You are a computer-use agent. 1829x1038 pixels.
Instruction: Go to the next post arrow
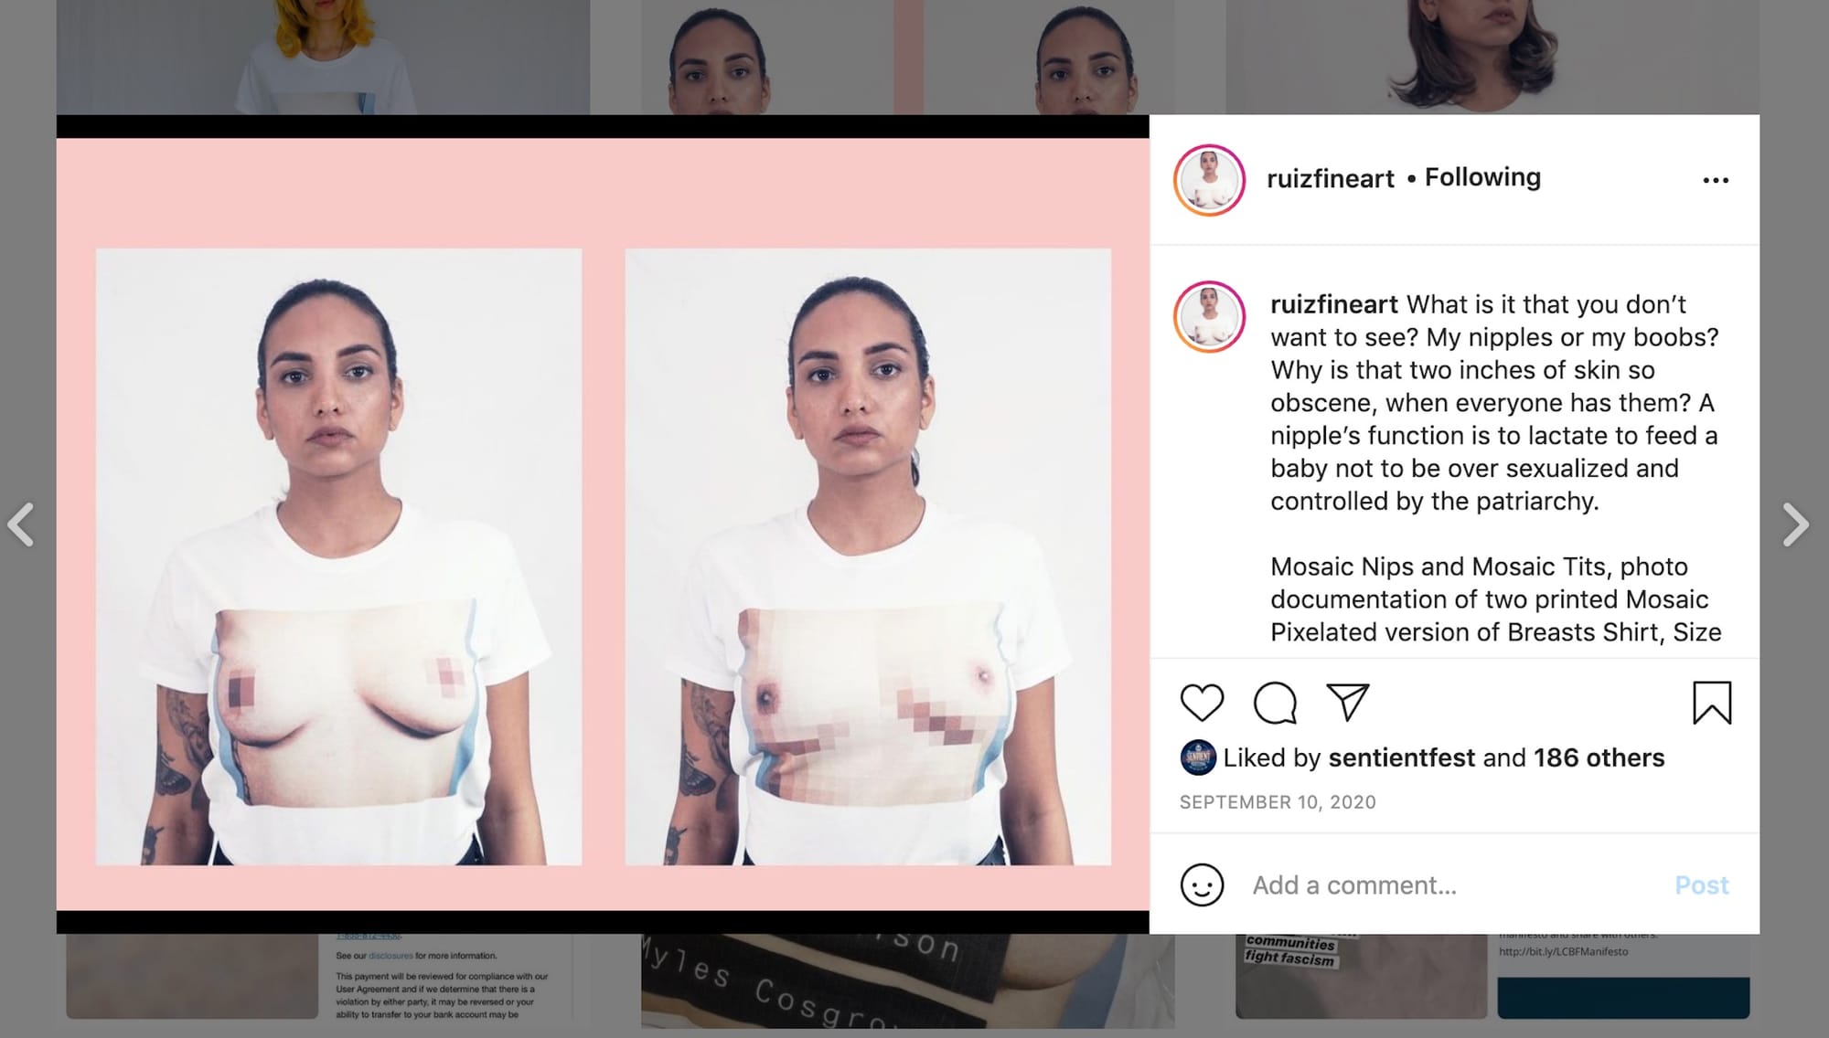(1796, 524)
